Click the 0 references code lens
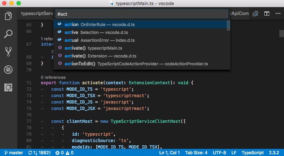284x156 pixels. pyautogui.click(x=53, y=77)
